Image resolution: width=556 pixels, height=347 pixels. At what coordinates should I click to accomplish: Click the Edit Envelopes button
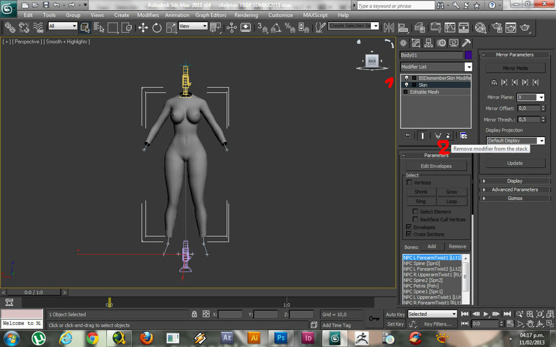click(x=436, y=166)
